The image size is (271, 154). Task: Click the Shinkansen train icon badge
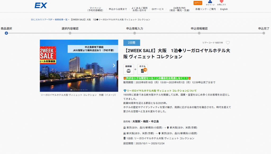[129, 69]
